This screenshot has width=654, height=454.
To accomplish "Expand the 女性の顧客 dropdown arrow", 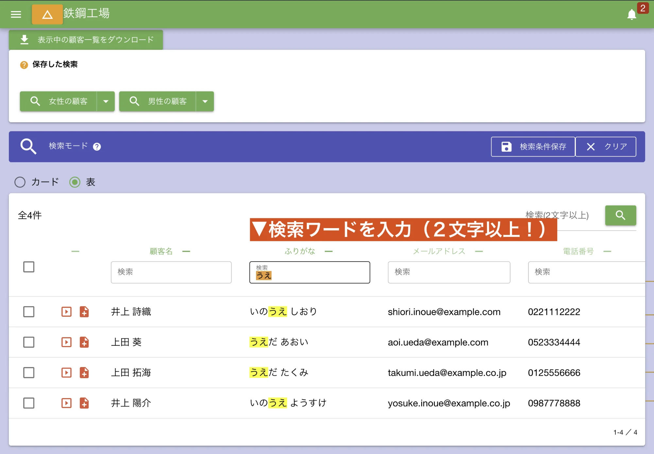I will pos(106,101).
